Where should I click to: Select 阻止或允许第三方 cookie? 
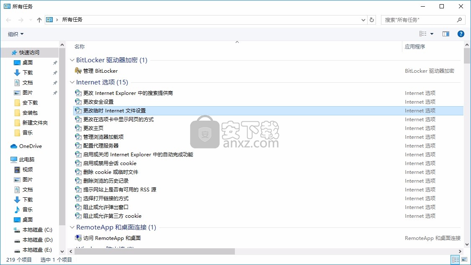112,216
